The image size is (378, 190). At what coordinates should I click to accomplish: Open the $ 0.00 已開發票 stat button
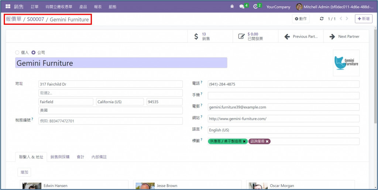[x=255, y=37]
